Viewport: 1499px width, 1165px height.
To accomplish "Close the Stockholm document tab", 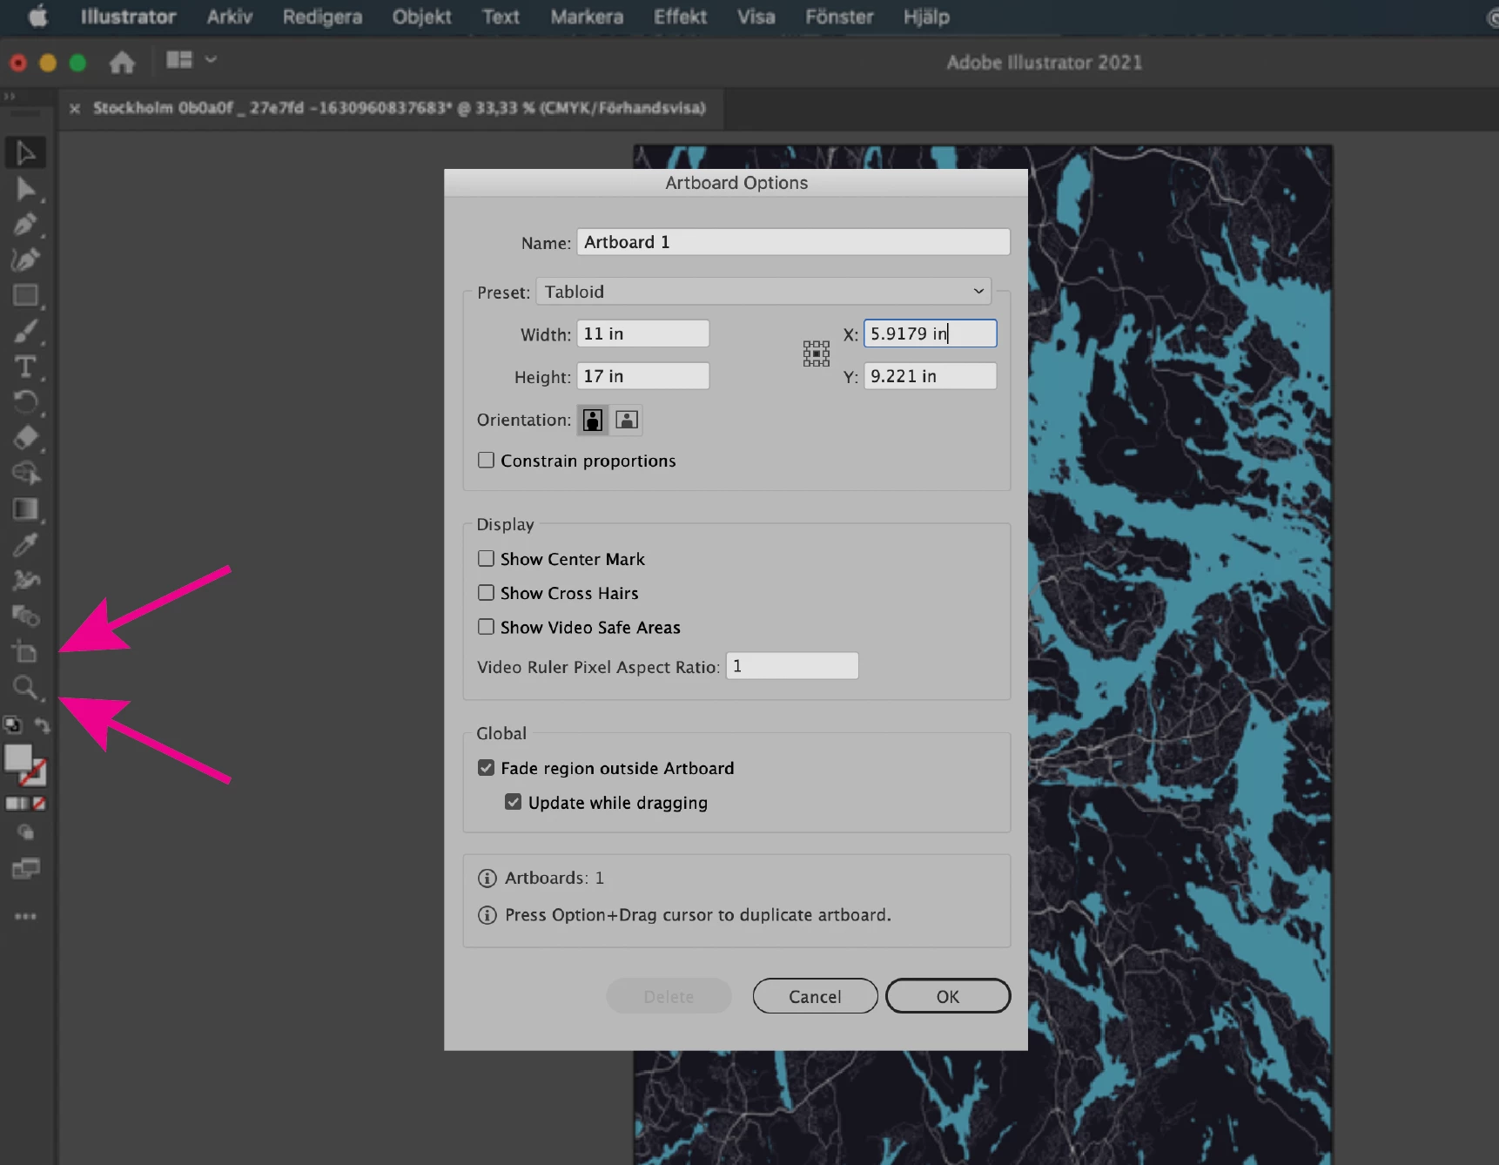I will coord(75,109).
